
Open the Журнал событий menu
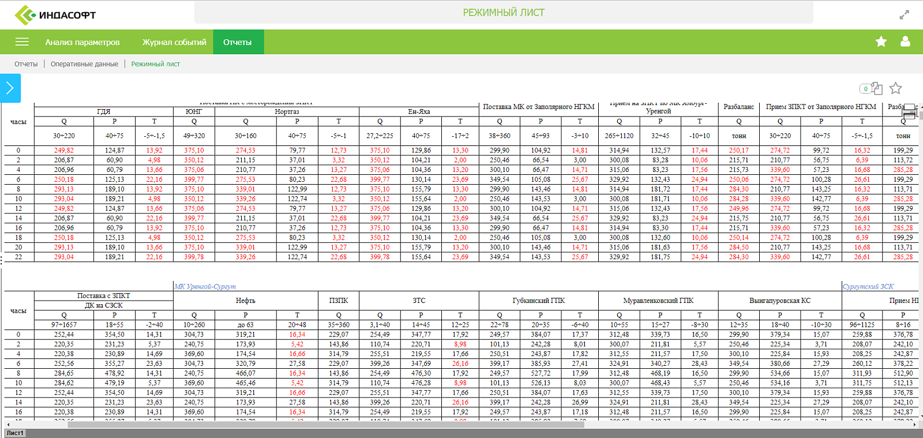(x=174, y=42)
